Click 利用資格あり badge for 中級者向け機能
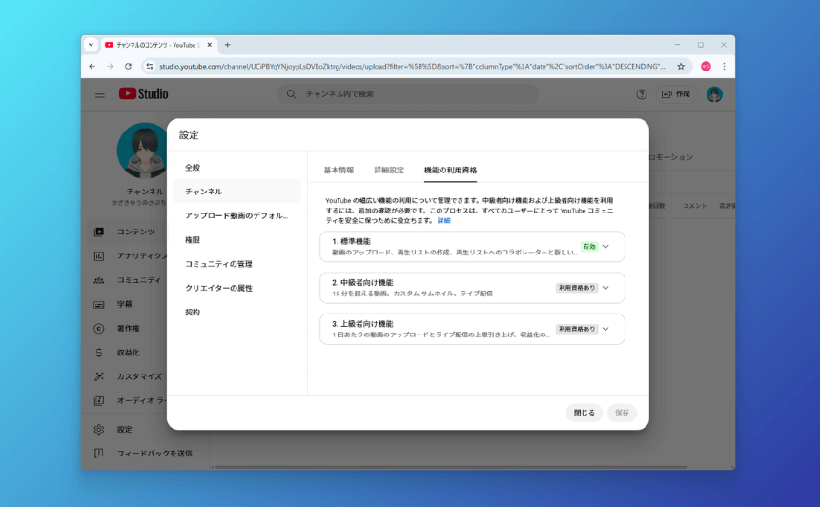This screenshot has height=507, width=820. click(x=576, y=288)
